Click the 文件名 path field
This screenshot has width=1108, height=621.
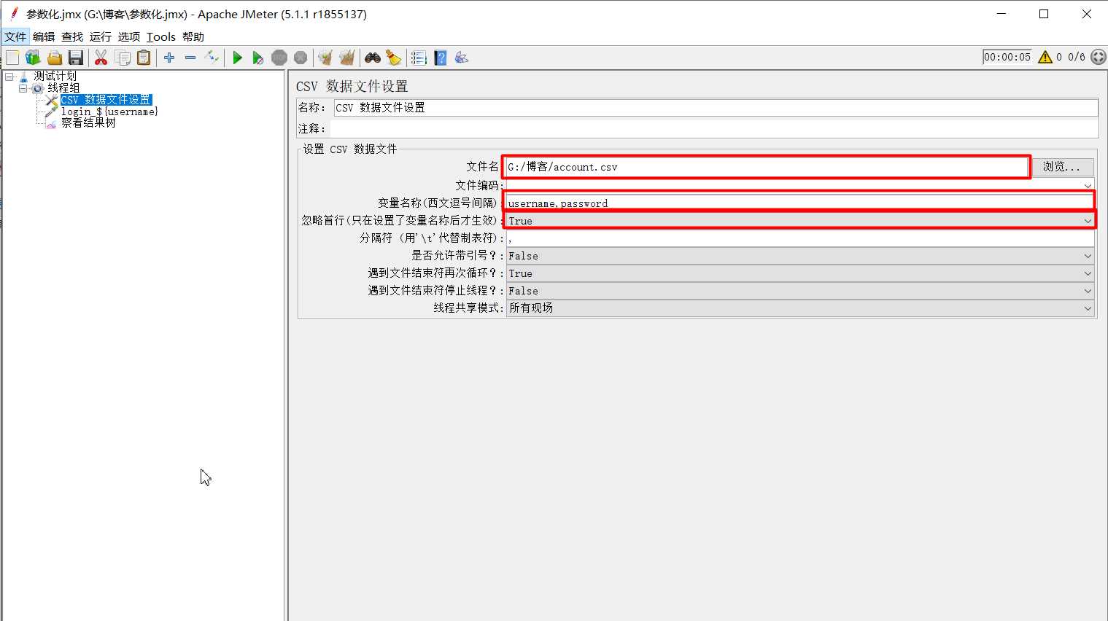pos(767,167)
